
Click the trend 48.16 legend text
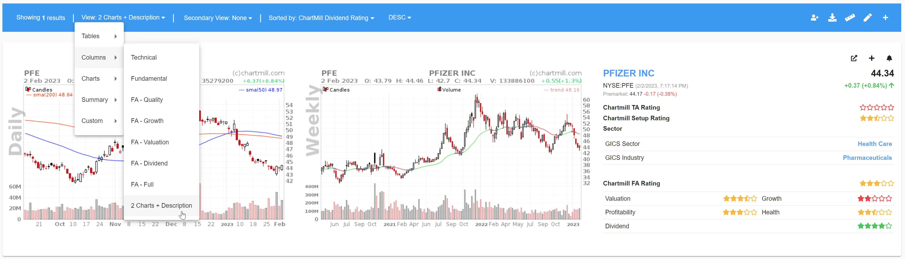561,90
